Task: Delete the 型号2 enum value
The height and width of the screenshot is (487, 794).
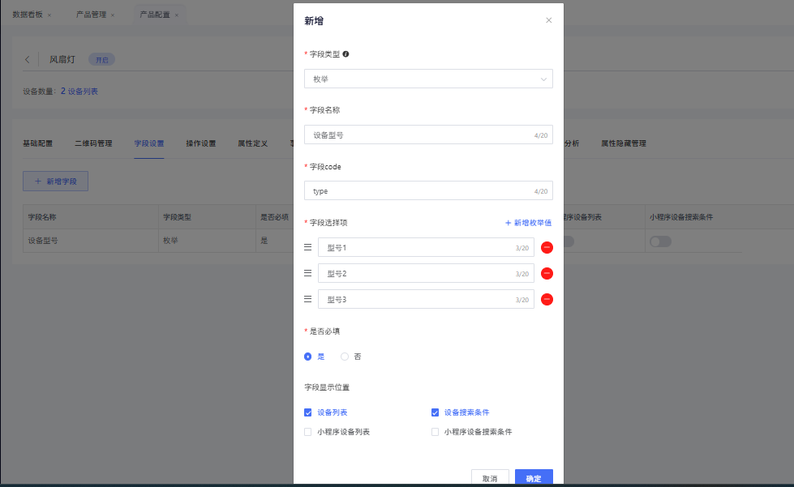Action: [547, 274]
